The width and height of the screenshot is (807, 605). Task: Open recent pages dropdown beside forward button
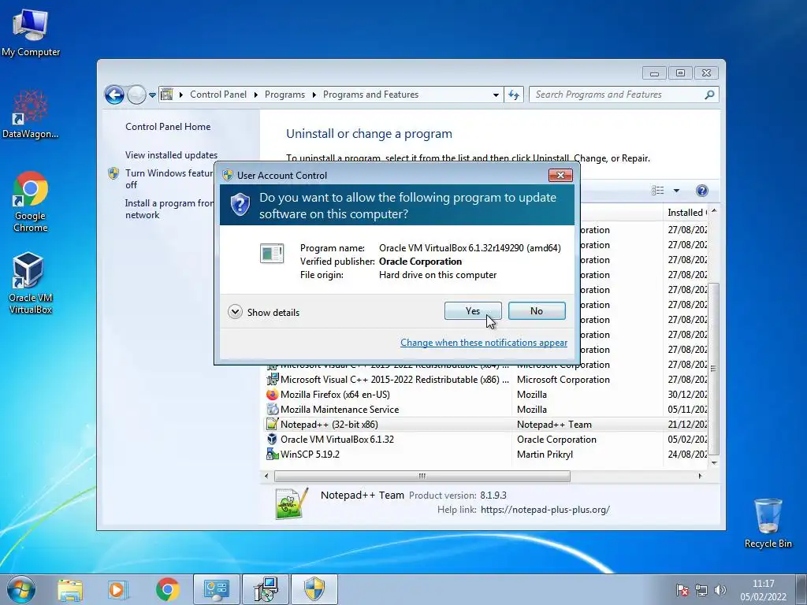pos(152,95)
